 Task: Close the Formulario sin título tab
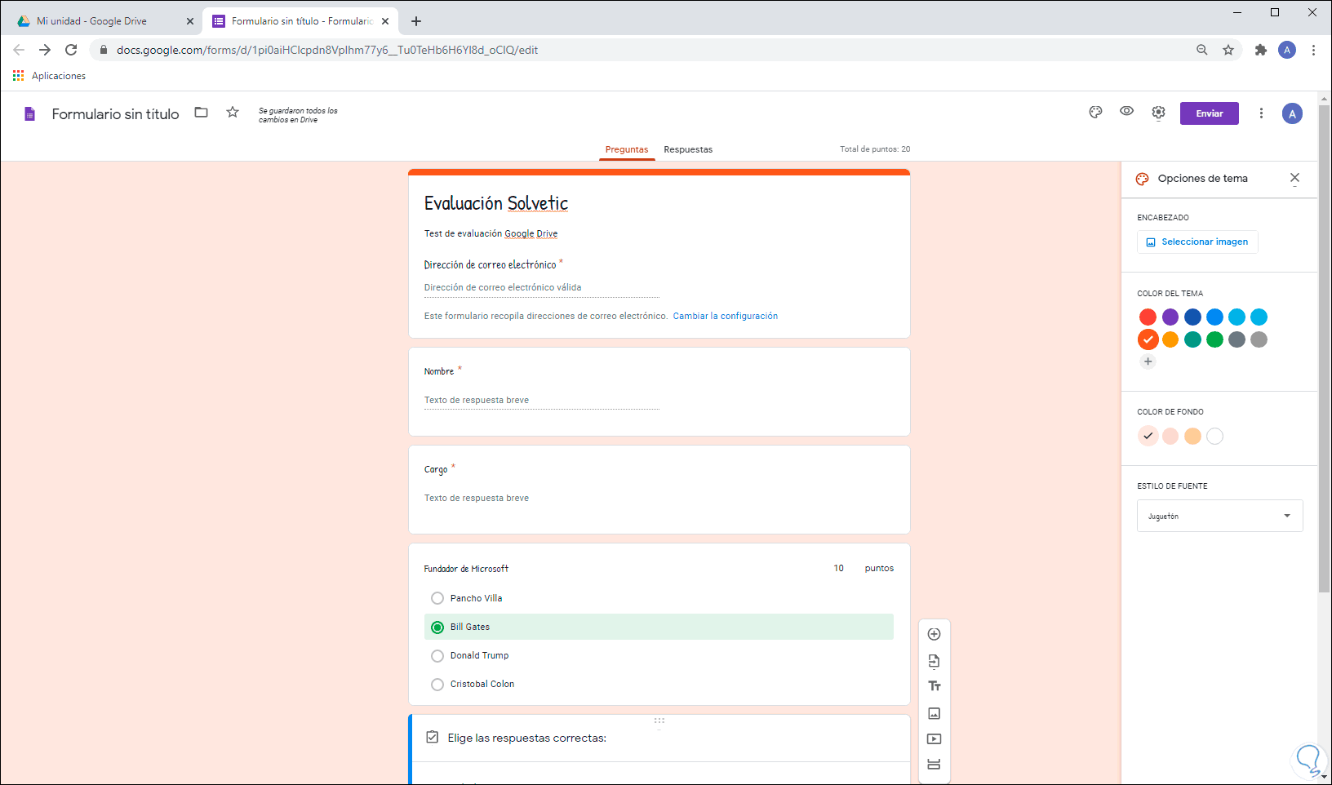point(385,21)
